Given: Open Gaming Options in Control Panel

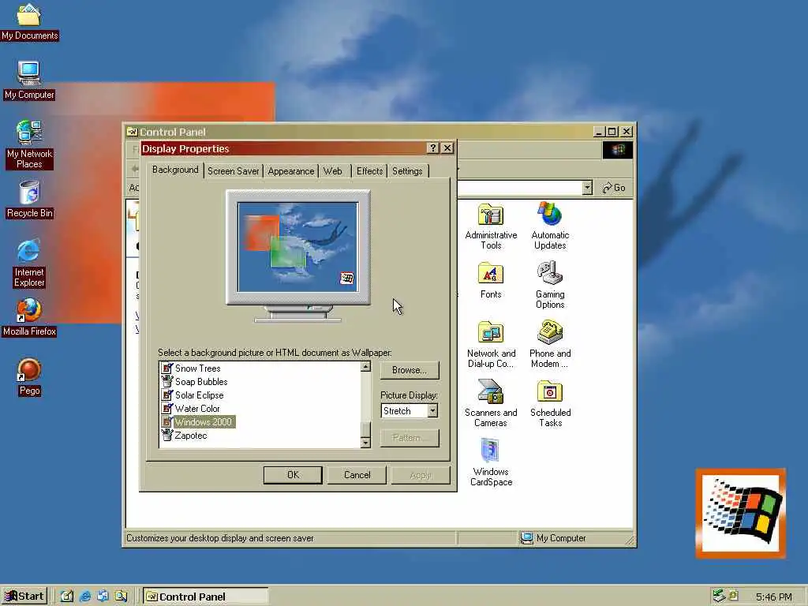Looking at the screenshot, I should 550,285.
